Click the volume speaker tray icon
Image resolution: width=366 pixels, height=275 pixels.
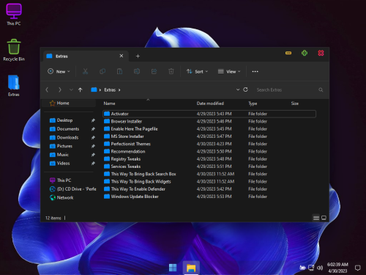pyautogui.click(x=320, y=268)
